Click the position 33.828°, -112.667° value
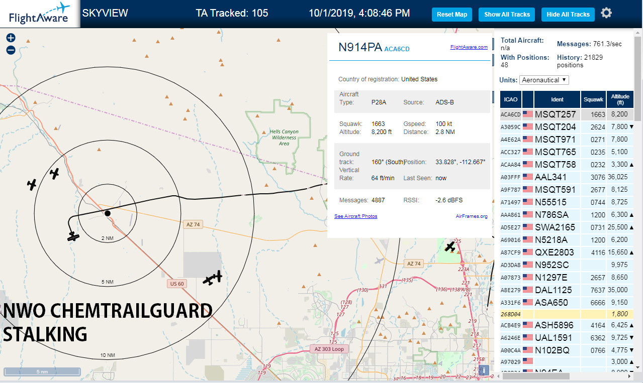 460,162
